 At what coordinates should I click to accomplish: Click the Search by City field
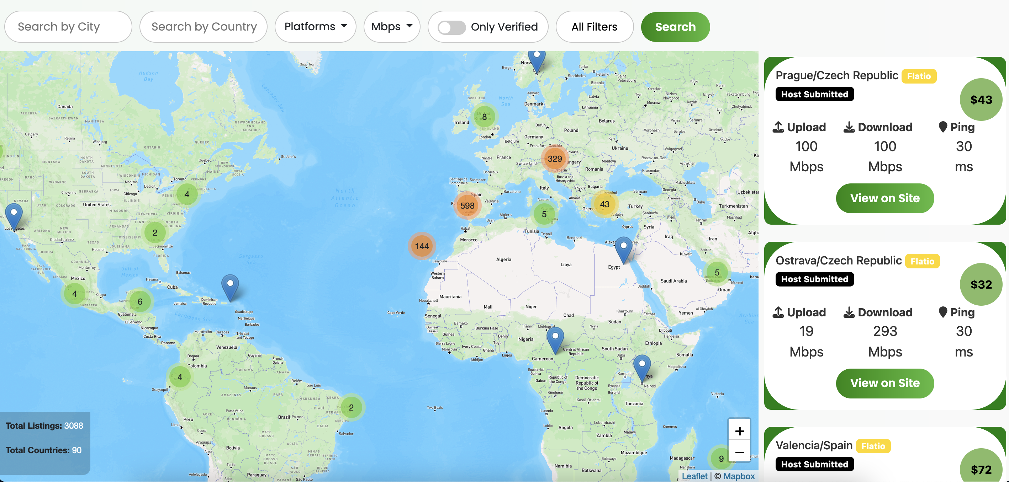tap(68, 27)
